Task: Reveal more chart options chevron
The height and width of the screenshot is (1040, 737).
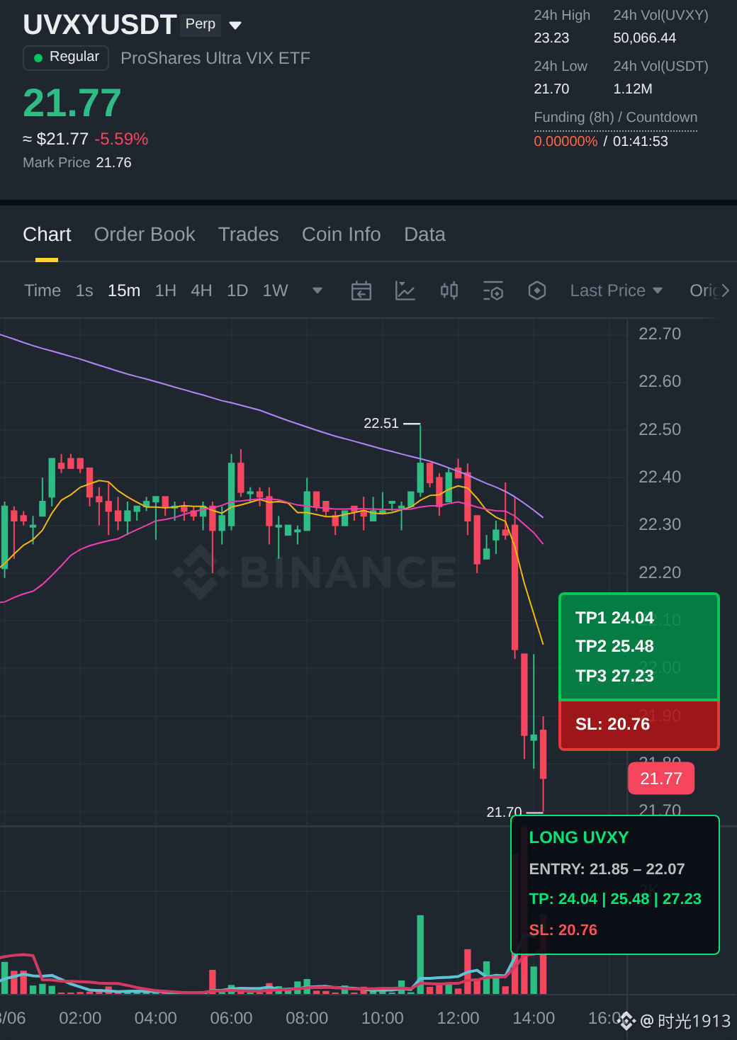Action: tap(725, 290)
